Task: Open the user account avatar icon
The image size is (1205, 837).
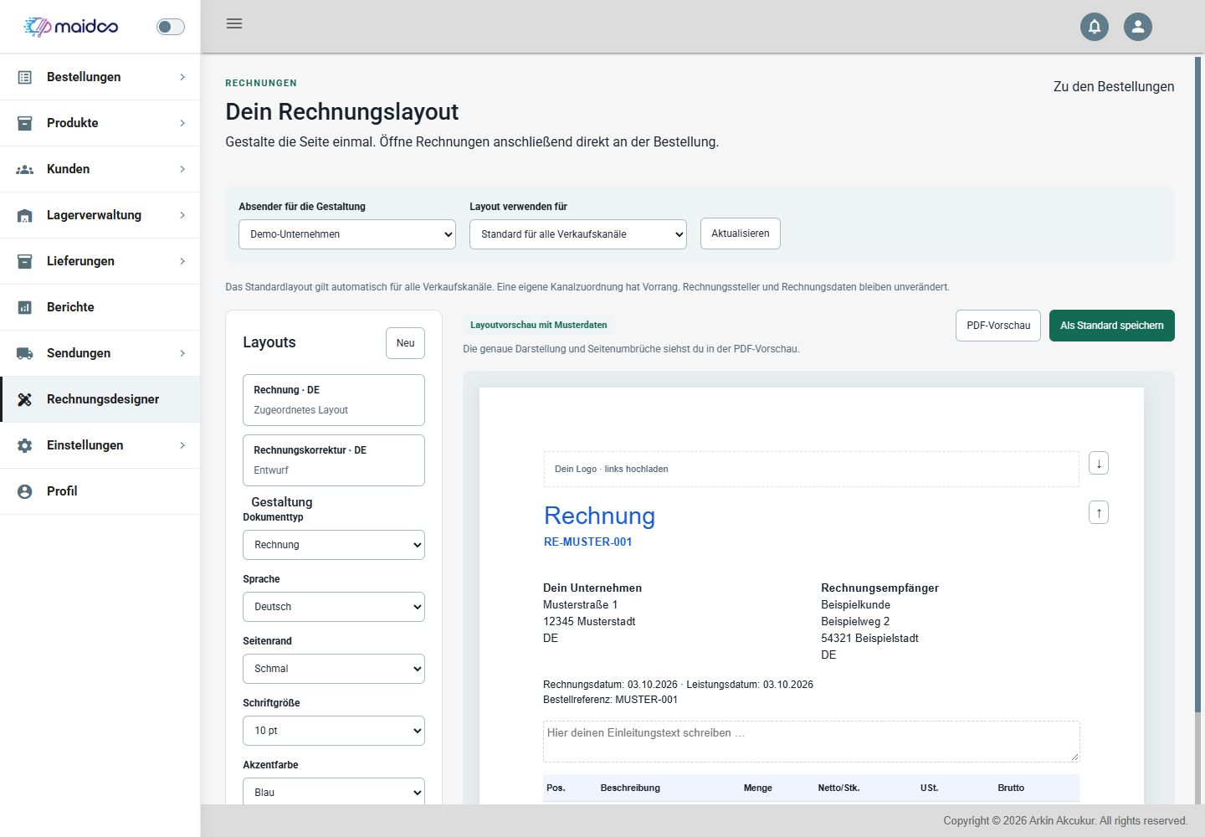Action: click(1138, 27)
